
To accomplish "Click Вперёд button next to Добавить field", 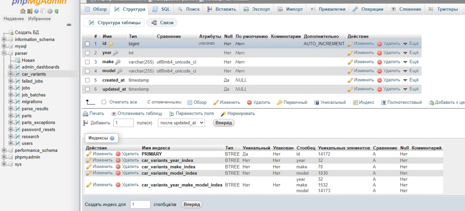I will point(224,123).
